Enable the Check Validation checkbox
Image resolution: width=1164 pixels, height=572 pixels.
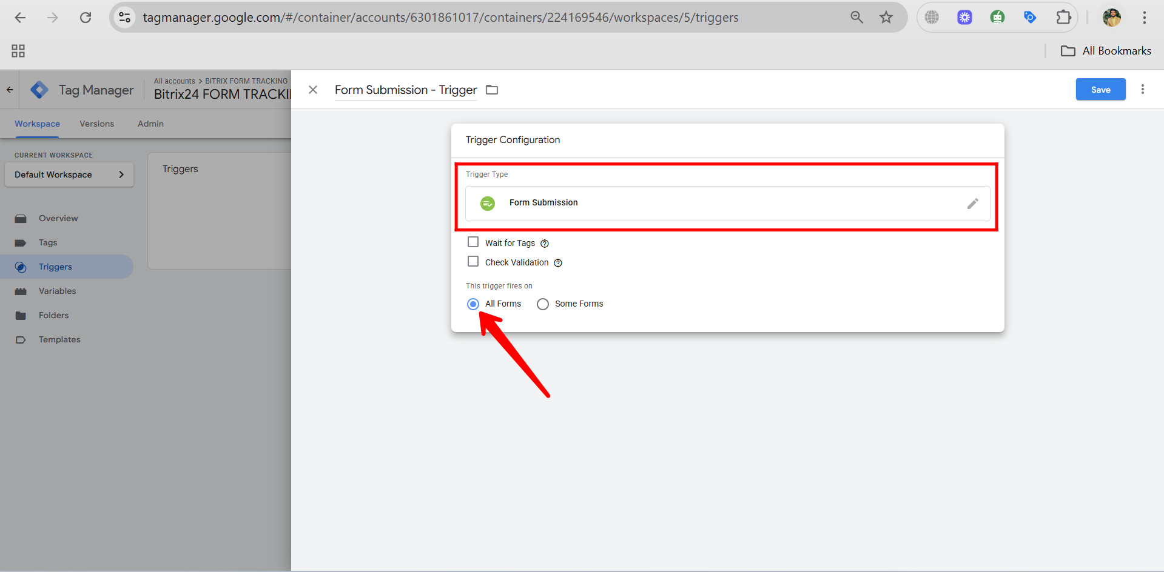pyautogui.click(x=473, y=262)
